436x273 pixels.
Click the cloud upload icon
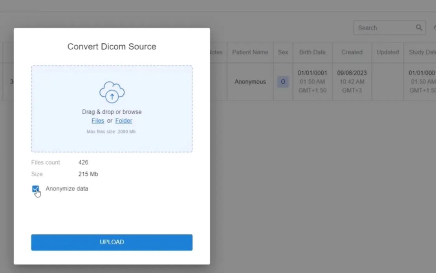112,92
